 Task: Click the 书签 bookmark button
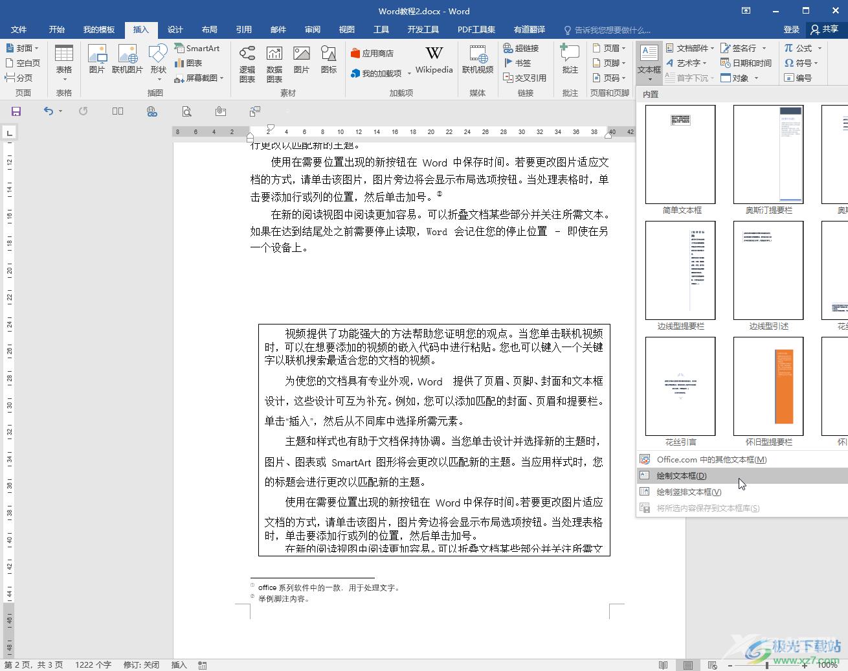(517, 63)
